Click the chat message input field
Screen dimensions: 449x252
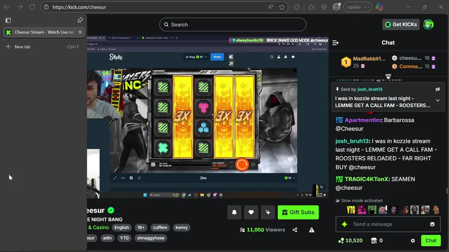(388, 224)
